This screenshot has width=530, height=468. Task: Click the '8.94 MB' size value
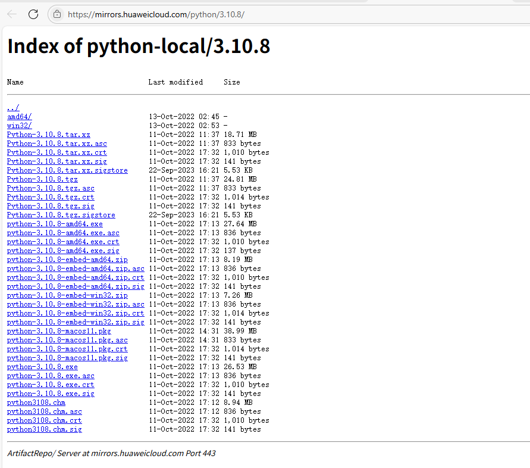point(239,403)
